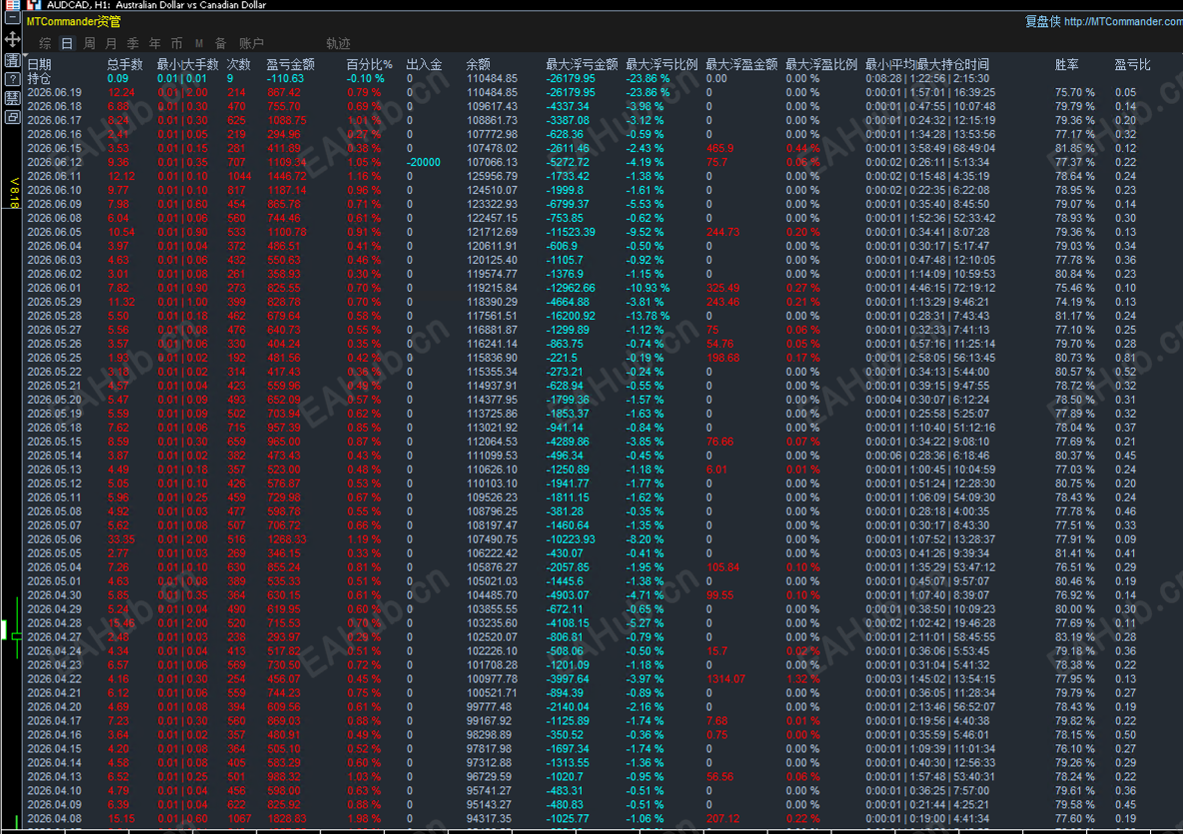Click balance value 125956.79

point(492,177)
